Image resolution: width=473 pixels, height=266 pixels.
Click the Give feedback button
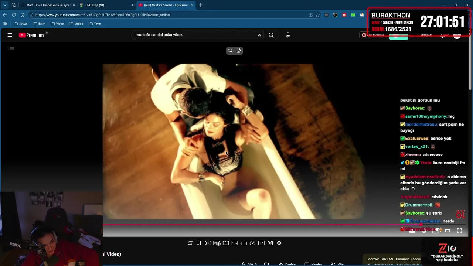coord(373,35)
